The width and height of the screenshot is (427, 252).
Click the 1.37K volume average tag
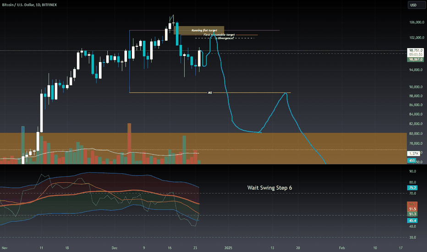pyautogui.click(x=414, y=153)
